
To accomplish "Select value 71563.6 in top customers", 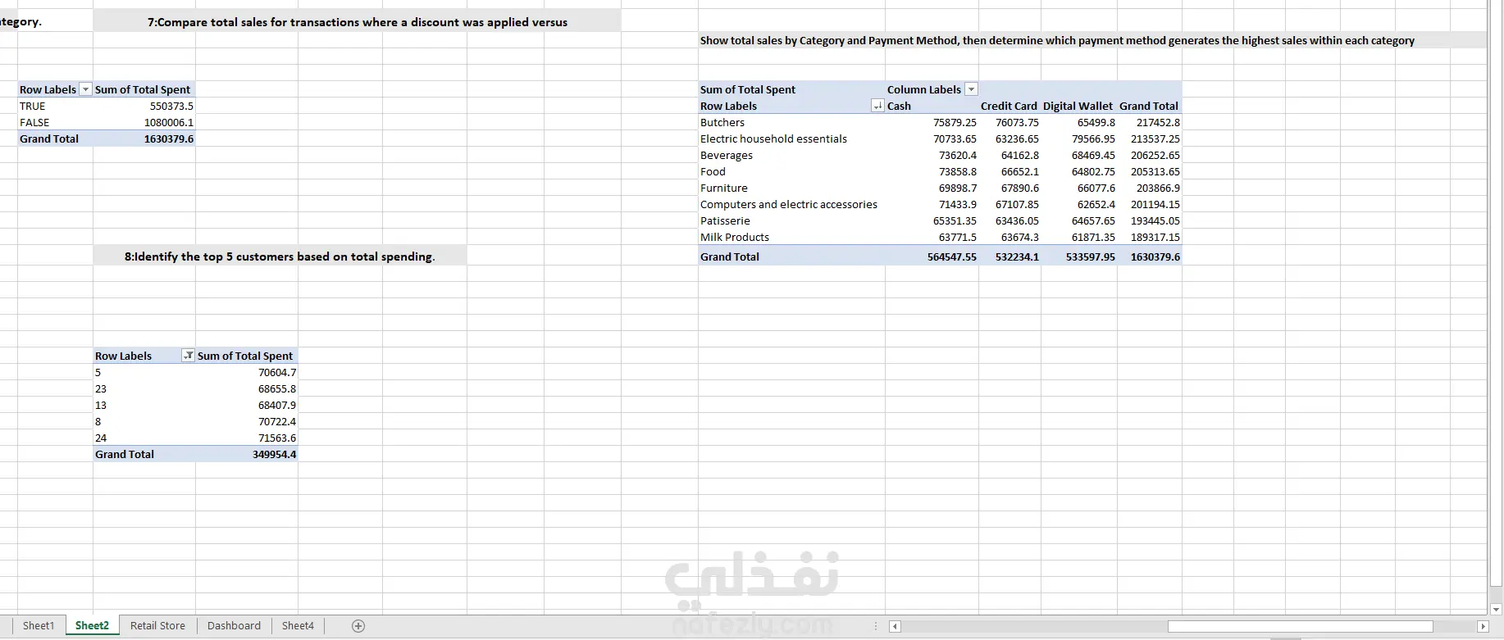I will [247, 438].
